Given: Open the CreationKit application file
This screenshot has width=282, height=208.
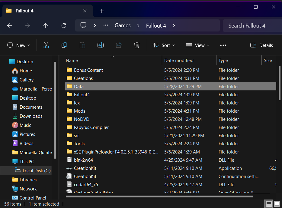Looking at the screenshot, I should (85, 168).
